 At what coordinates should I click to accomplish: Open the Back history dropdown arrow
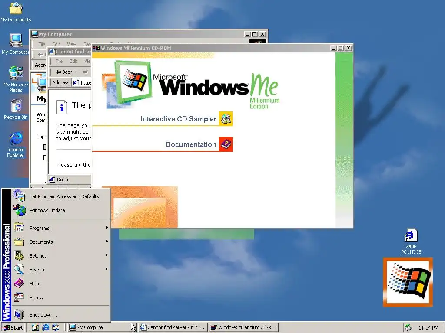coord(77,72)
